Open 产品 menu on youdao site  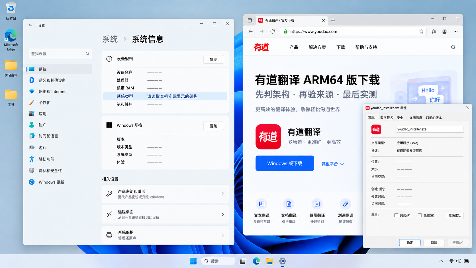click(294, 47)
